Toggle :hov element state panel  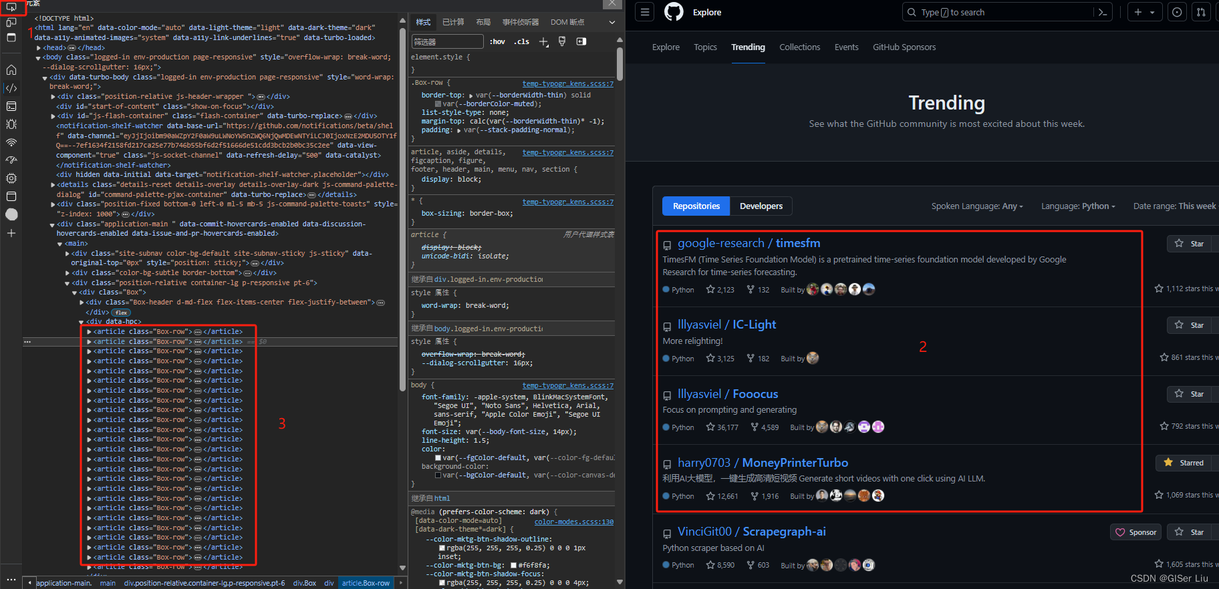click(497, 41)
